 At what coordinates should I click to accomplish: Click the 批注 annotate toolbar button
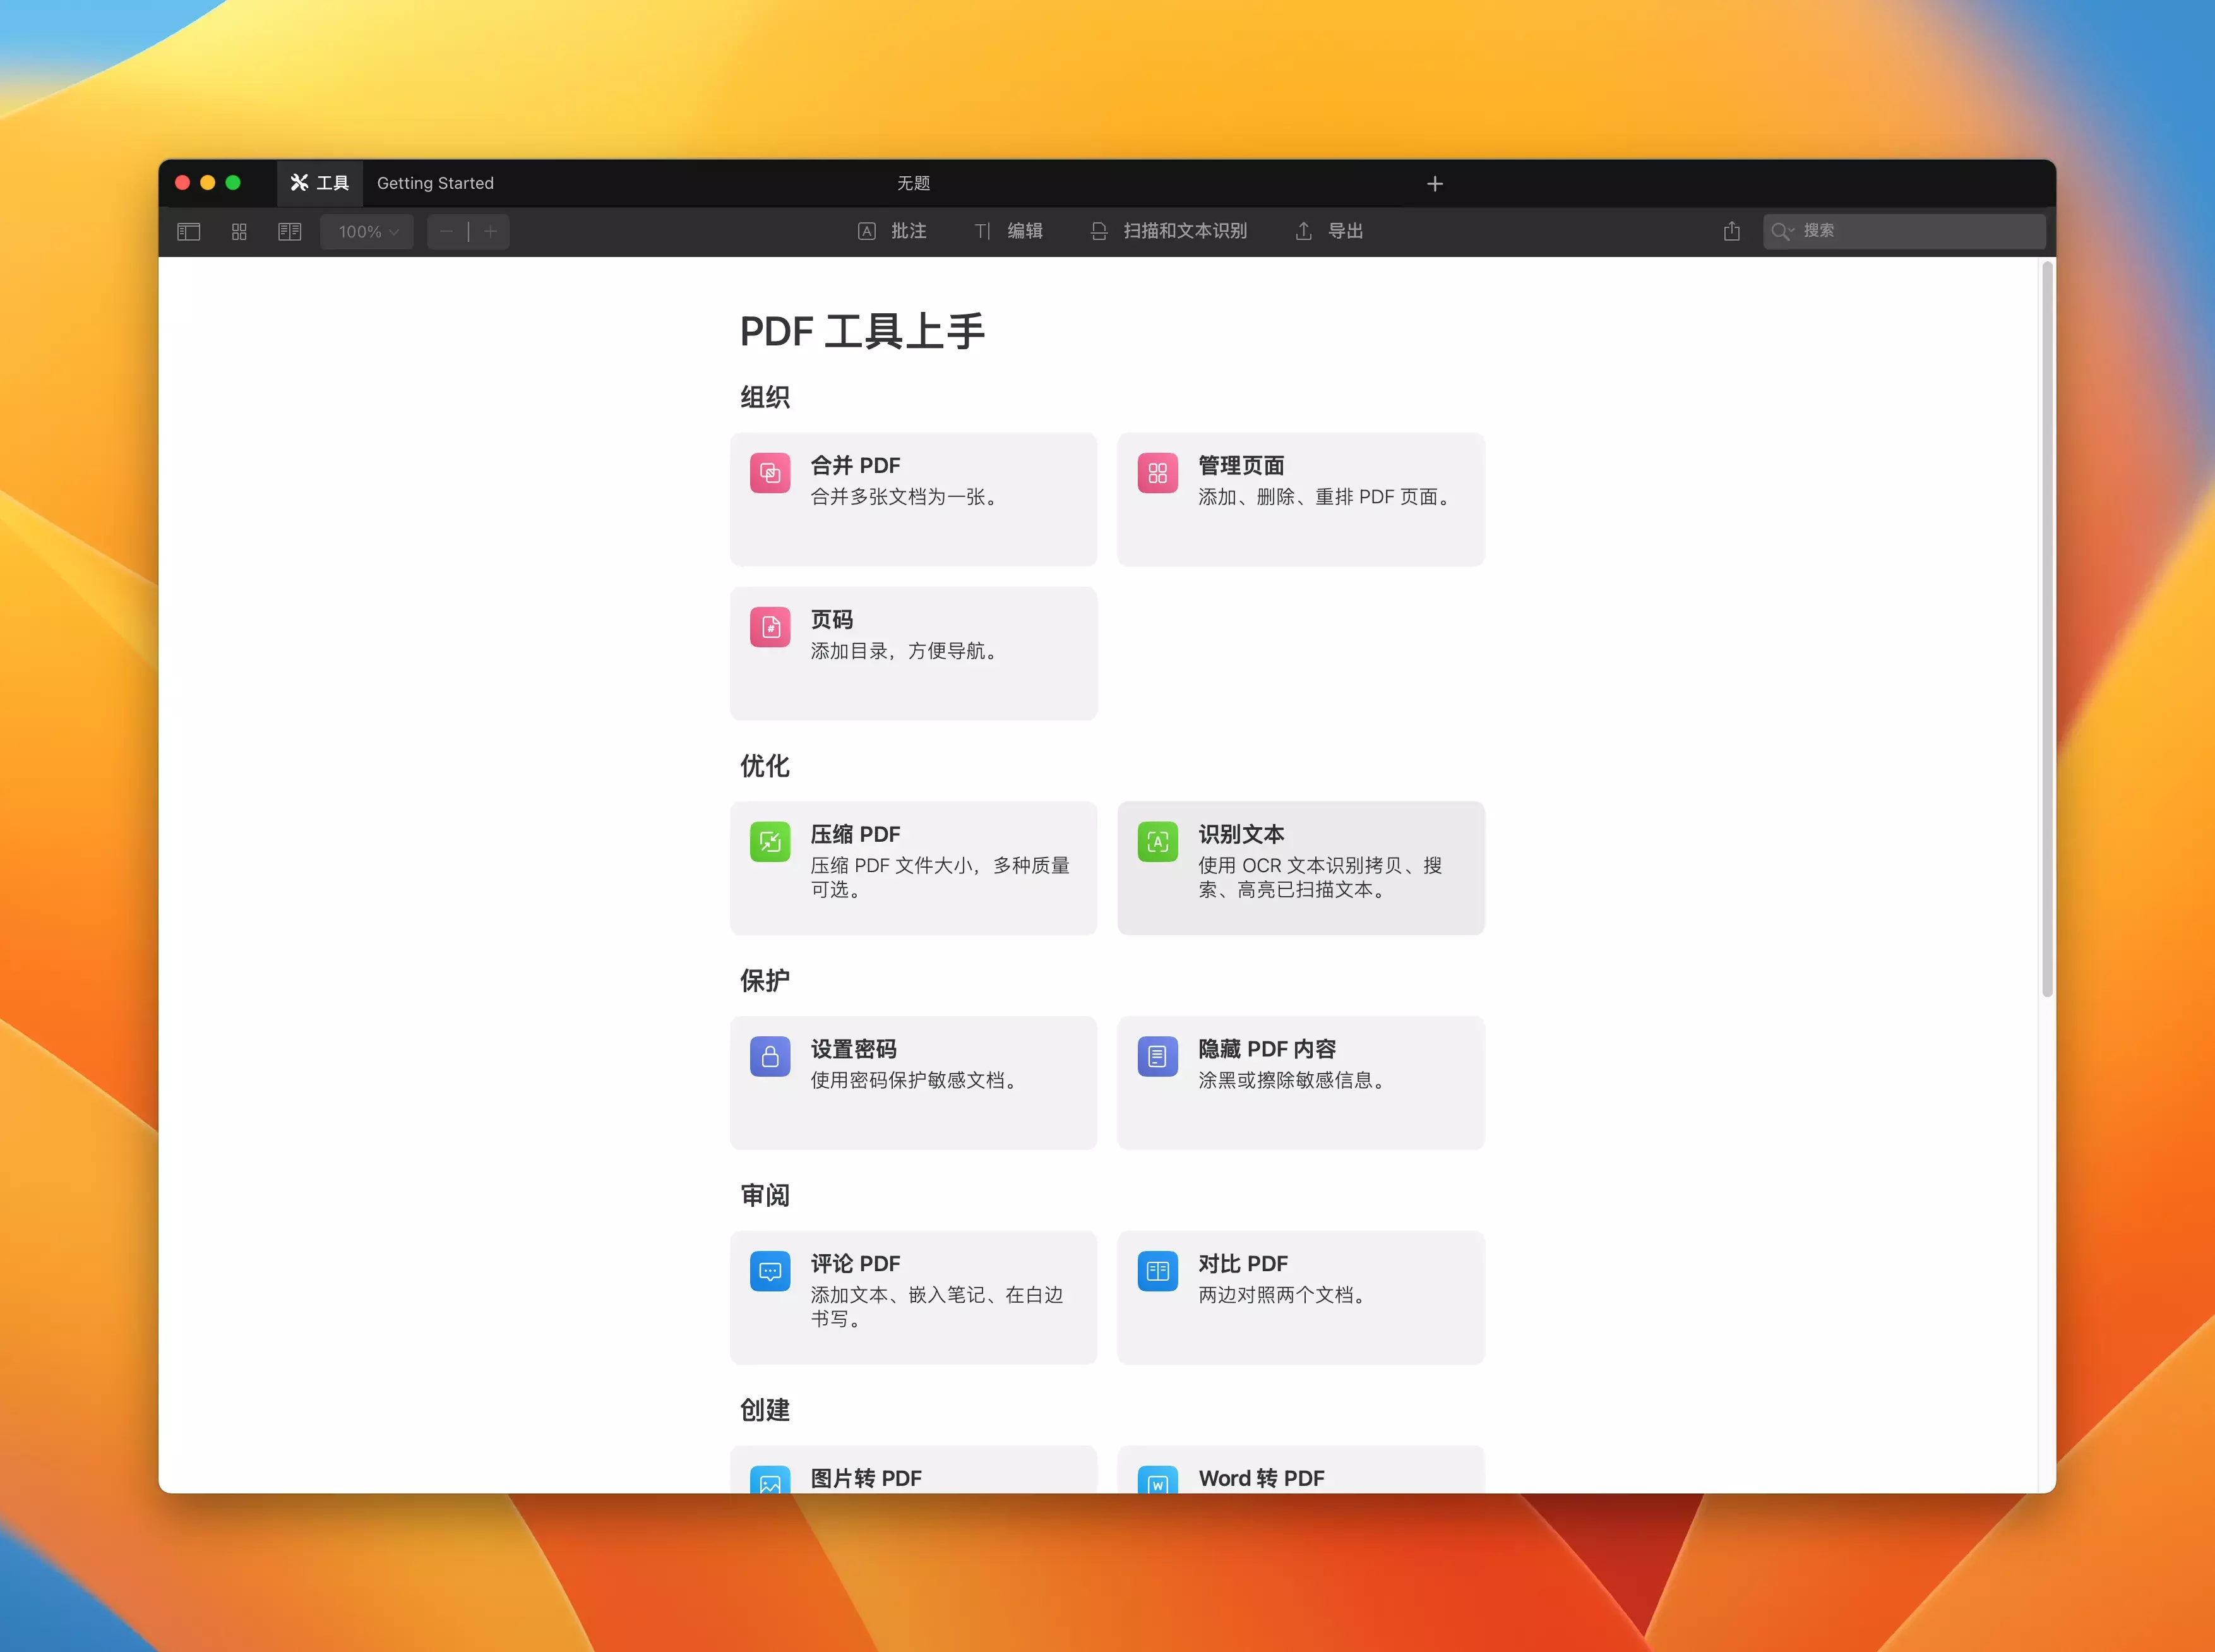click(x=893, y=231)
